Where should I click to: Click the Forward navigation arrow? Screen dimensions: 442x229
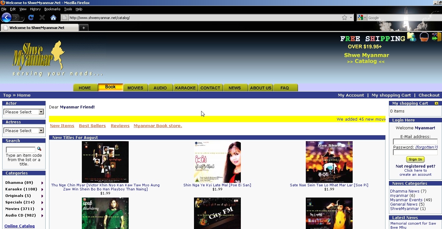(16, 17)
